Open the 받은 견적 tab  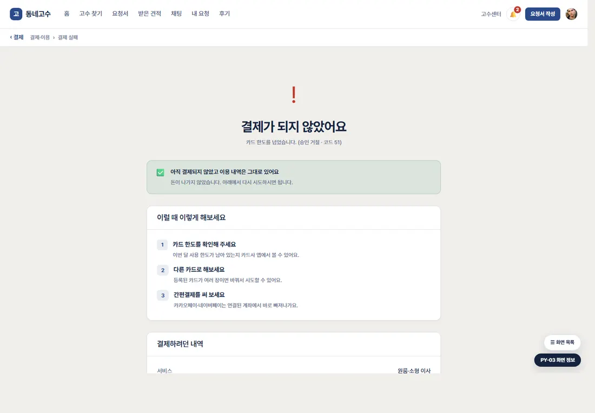pyautogui.click(x=149, y=14)
